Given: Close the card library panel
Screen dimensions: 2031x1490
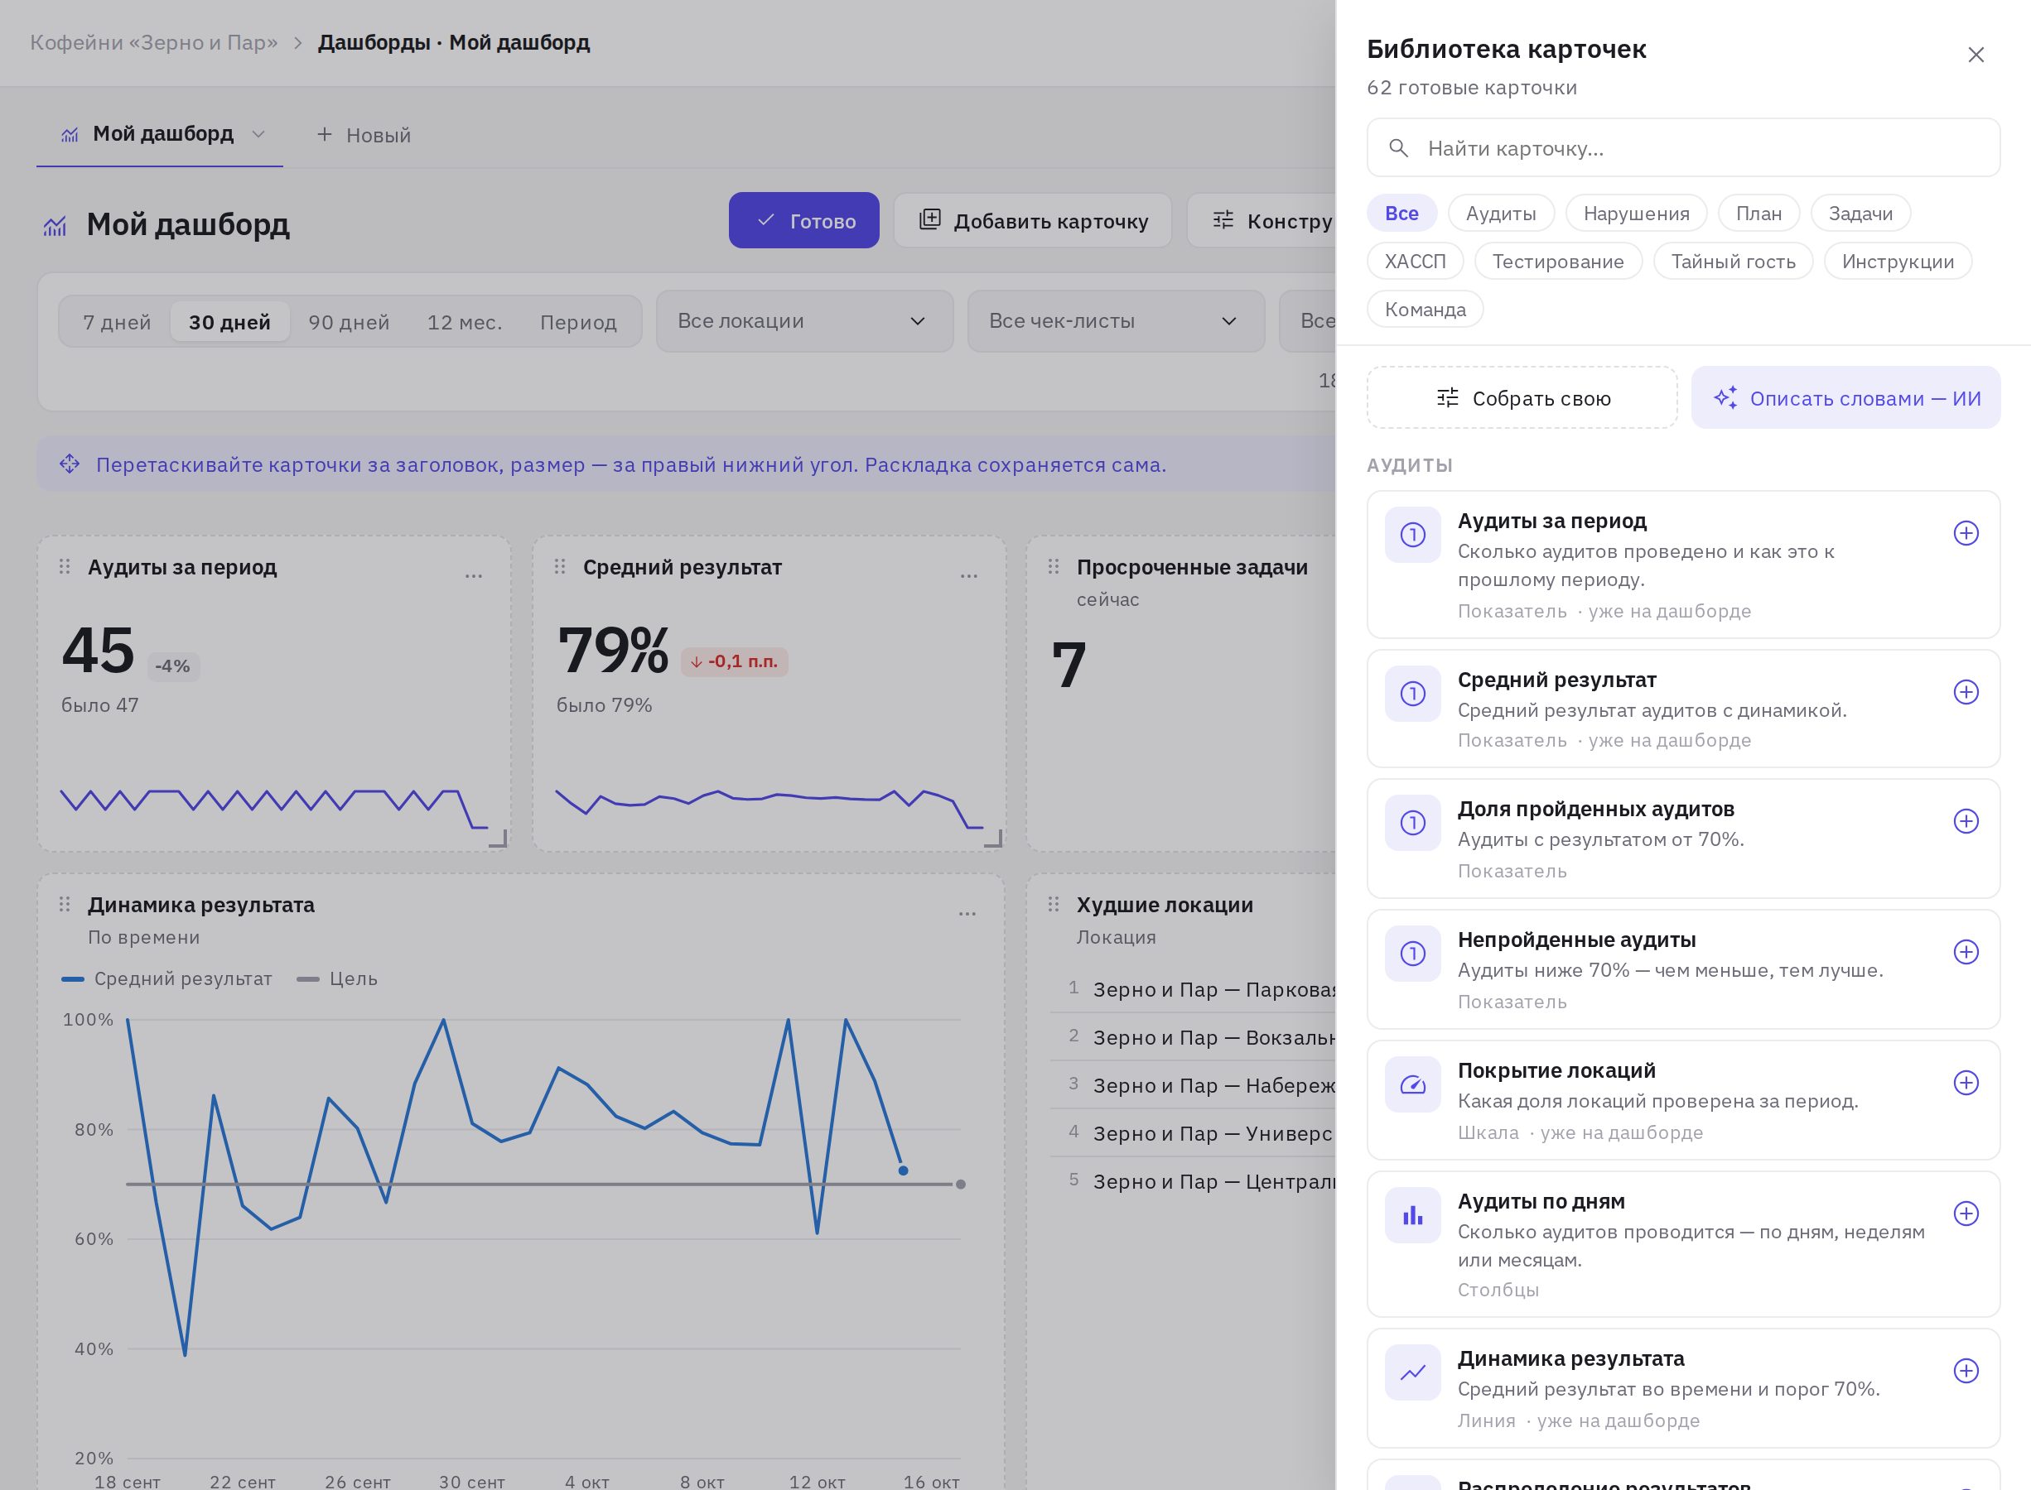Looking at the screenshot, I should (1976, 55).
